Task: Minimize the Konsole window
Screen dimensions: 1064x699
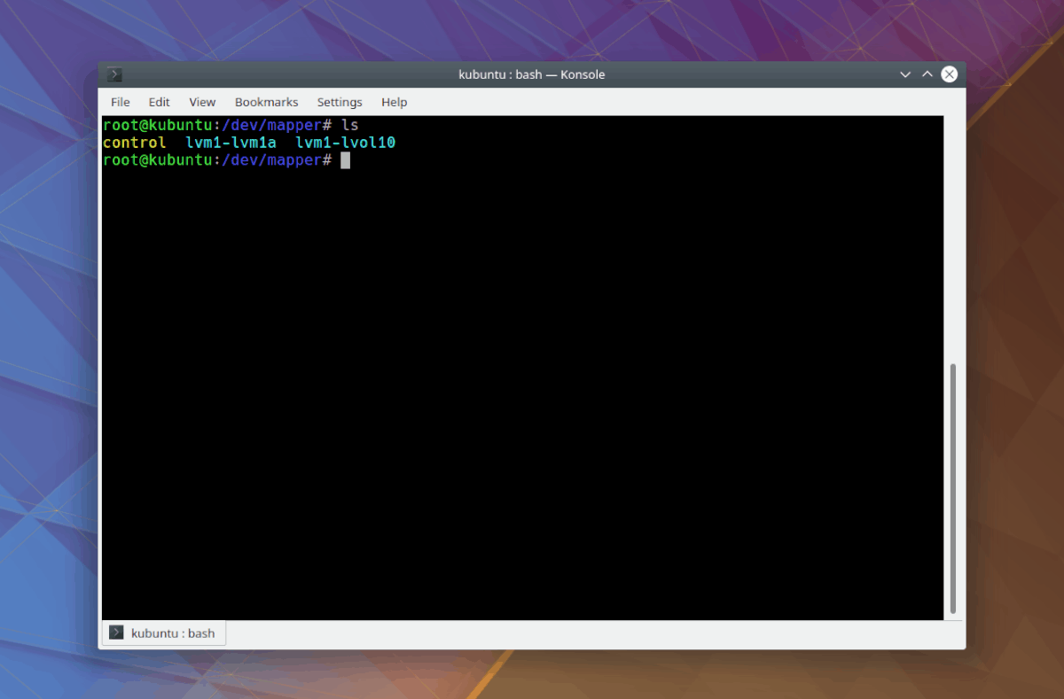Action: (x=905, y=74)
